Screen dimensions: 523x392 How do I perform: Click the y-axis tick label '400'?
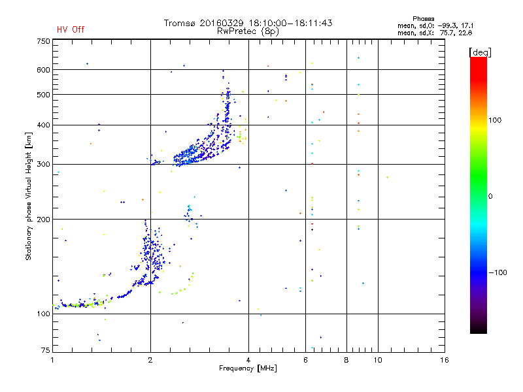click(x=43, y=125)
